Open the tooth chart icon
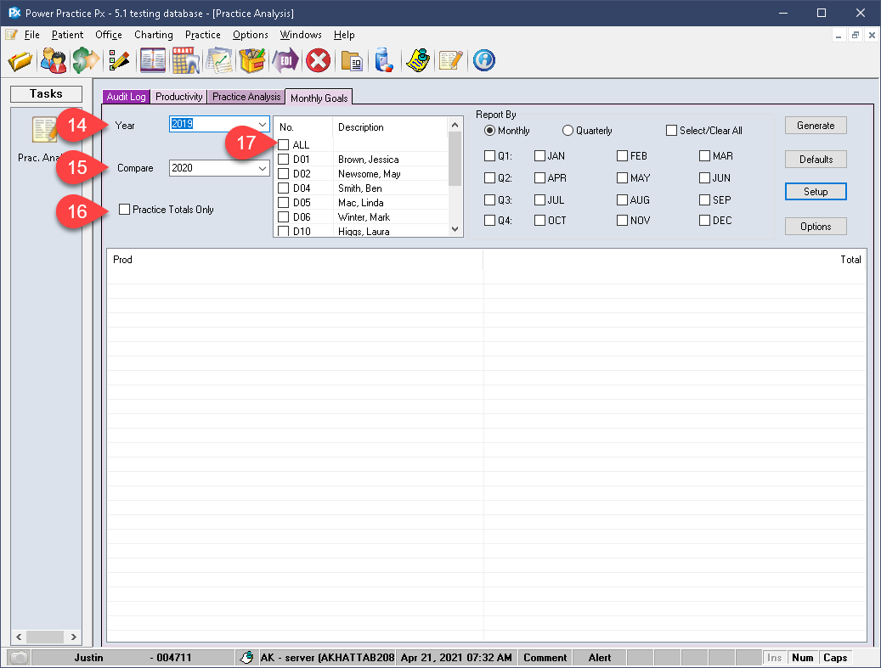 [x=186, y=60]
